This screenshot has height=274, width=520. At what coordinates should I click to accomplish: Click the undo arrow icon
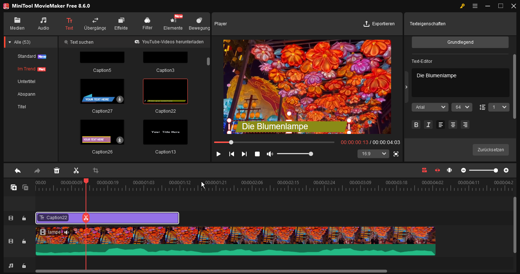pos(17,170)
